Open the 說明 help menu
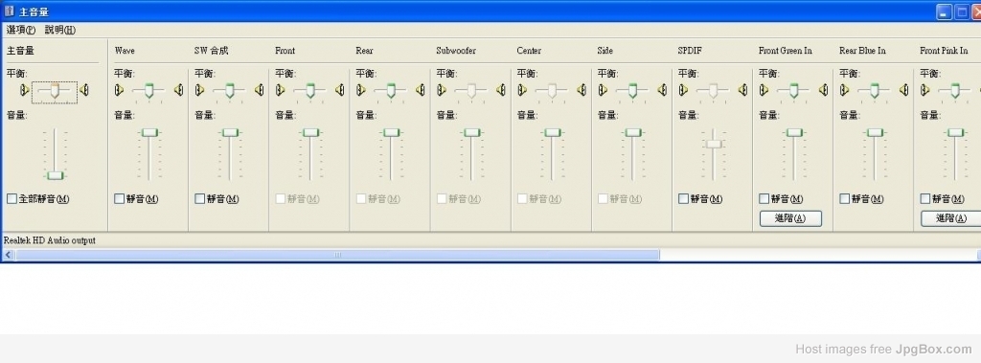Screen dimensions: 981x363 coord(60,30)
